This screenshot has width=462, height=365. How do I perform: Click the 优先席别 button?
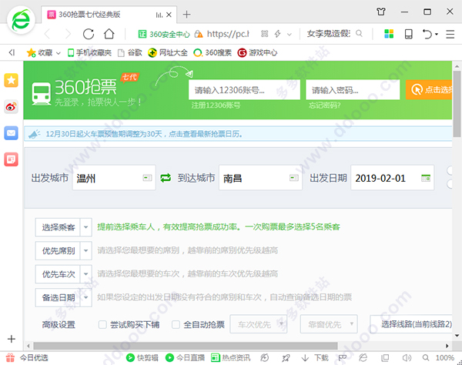(58, 251)
